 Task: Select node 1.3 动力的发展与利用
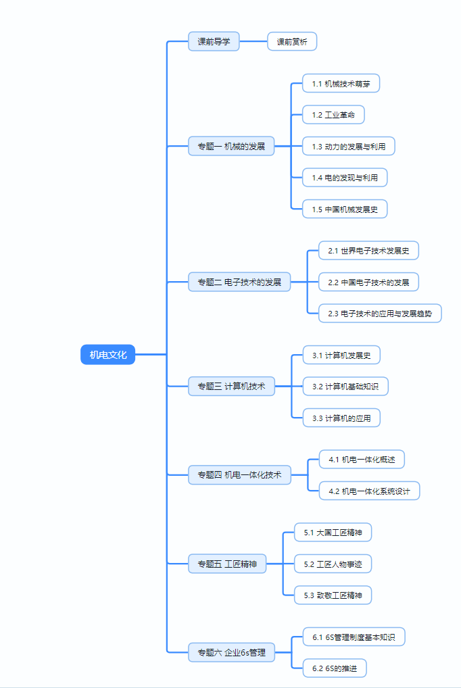[x=348, y=146]
